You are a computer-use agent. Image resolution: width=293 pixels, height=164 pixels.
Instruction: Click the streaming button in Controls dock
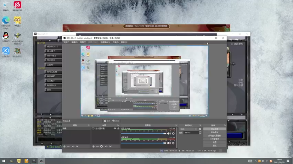pyautogui.click(x=215, y=129)
